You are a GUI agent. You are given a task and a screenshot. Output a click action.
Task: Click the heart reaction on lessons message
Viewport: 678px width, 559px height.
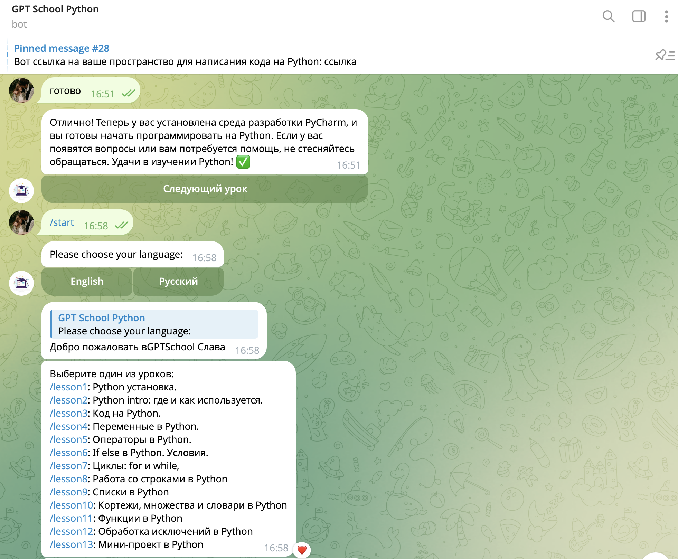coord(302,550)
